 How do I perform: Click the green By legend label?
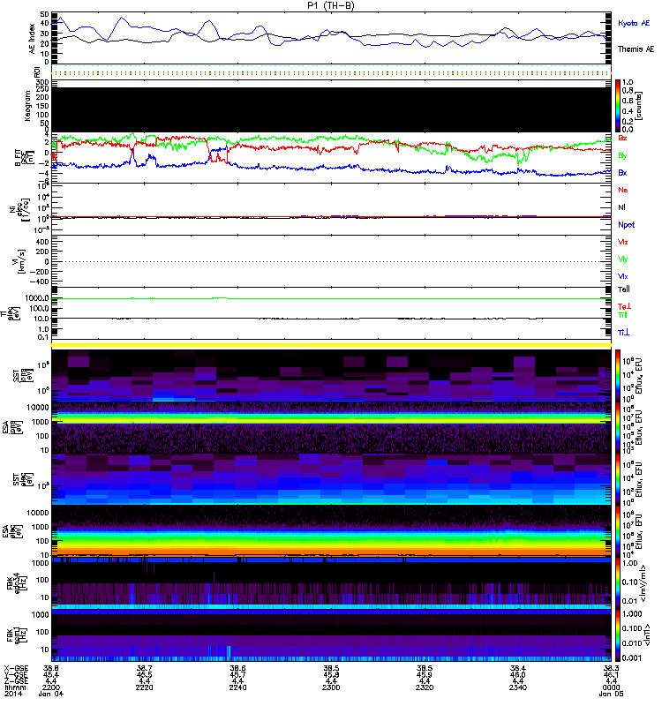click(622, 156)
